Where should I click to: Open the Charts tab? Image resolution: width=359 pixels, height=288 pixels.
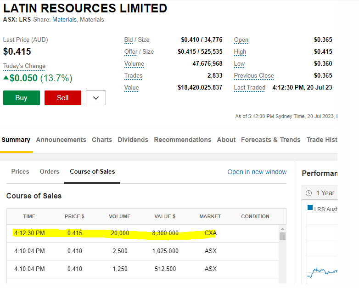(x=102, y=140)
